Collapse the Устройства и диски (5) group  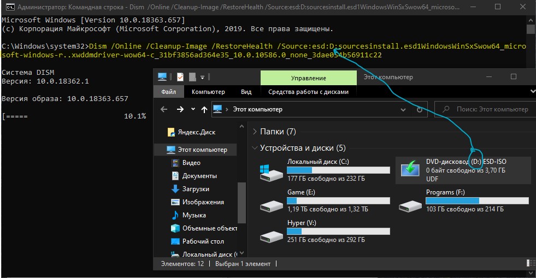pos(255,148)
